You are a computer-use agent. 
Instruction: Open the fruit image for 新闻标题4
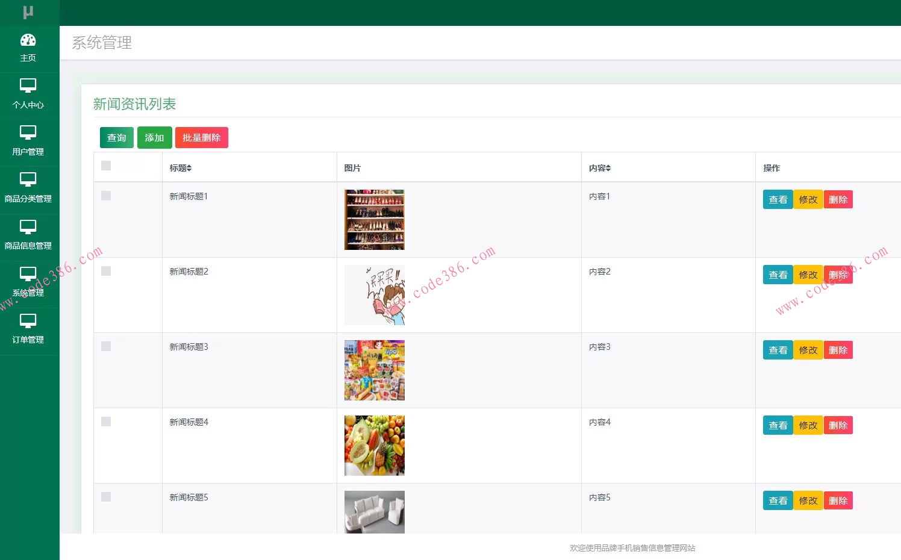click(x=375, y=446)
